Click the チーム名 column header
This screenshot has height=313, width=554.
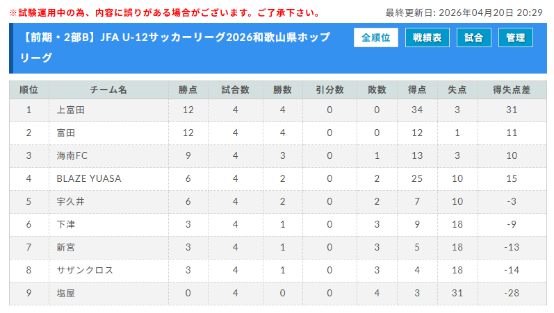[x=108, y=90]
